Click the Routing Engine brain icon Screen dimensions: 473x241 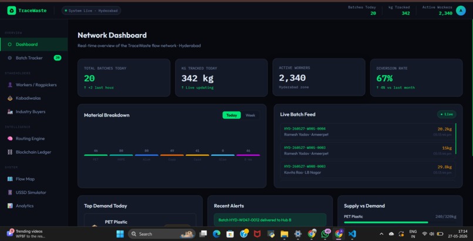pyautogui.click(x=10, y=138)
